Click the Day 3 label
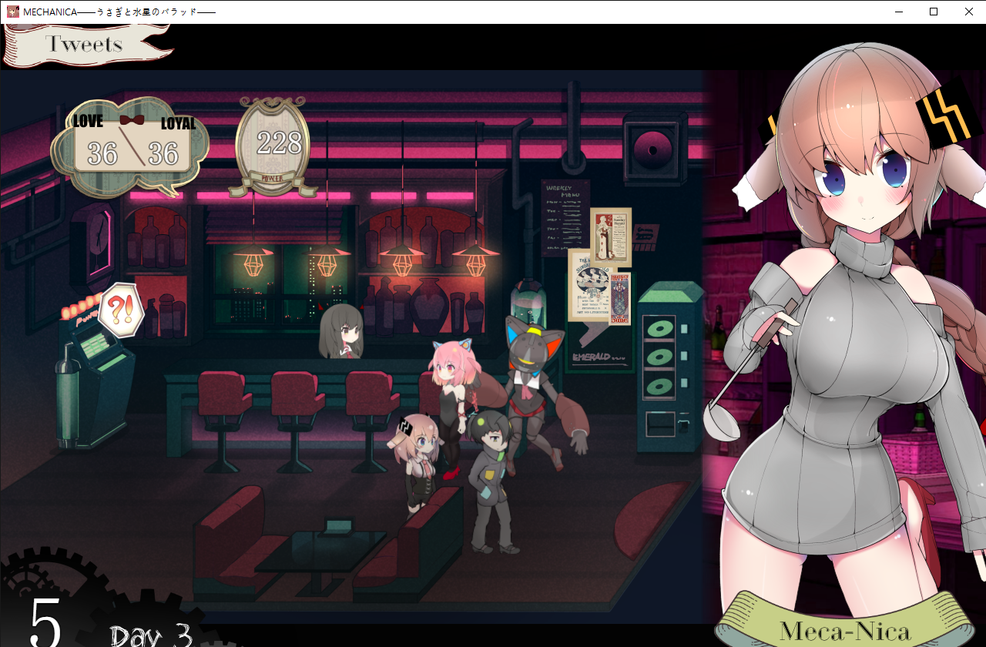Image resolution: width=986 pixels, height=647 pixels. pyautogui.click(x=151, y=635)
